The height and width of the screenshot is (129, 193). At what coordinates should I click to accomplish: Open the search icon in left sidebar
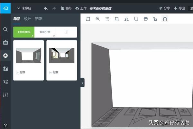(5, 29)
